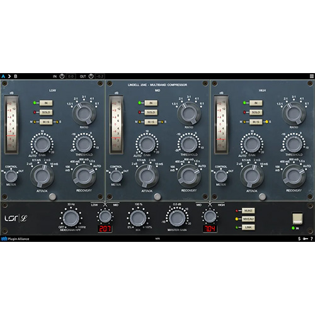The width and height of the screenshot is (315, 315).
Task: Click the Plugin Alliance logo
Action: pyautogui.click(x=15, y=239)
